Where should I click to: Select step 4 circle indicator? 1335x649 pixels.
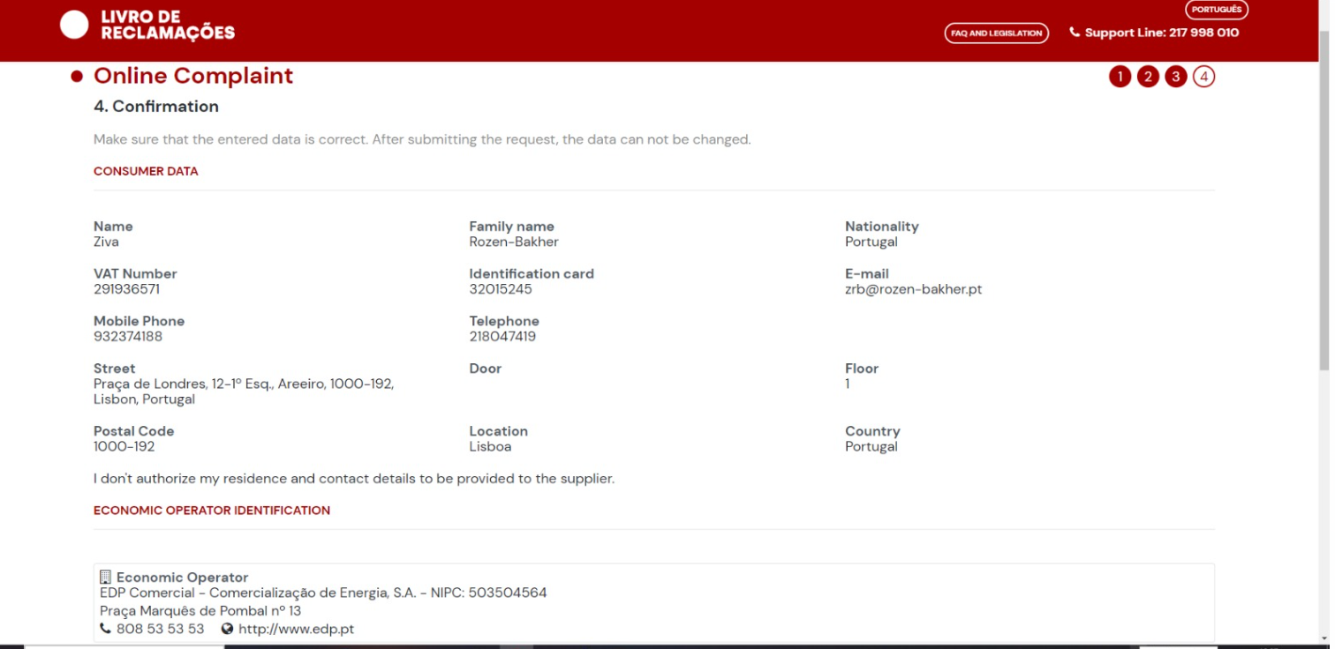point(1204,77)
